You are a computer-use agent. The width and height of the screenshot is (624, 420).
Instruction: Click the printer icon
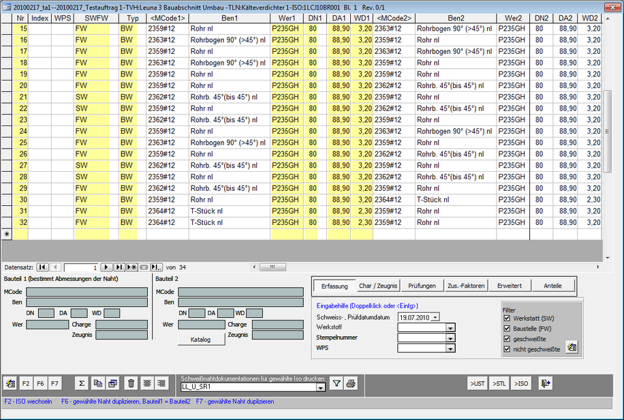351,384
